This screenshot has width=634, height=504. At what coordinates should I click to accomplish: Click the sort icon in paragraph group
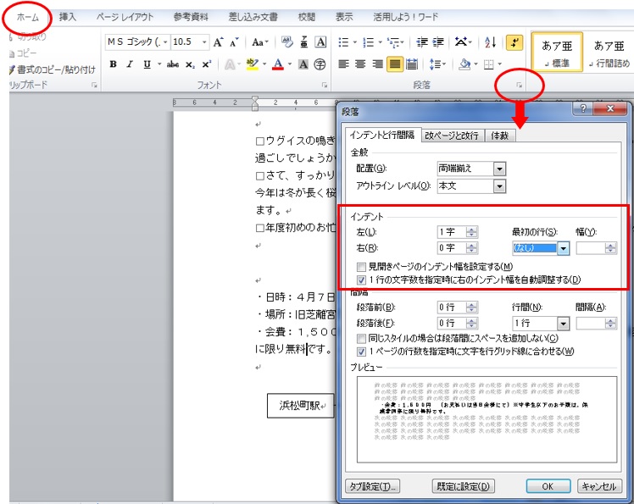click(x=490, y=42)
